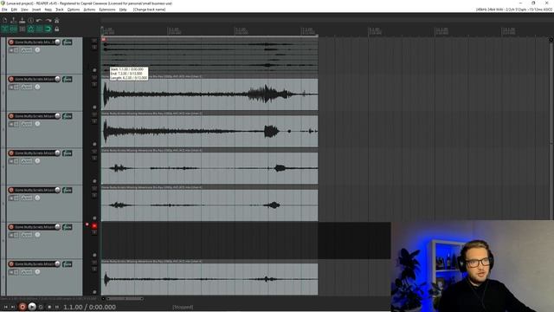Arm the seventh track for recording
The width and height of the screenshot is (554, 312).
tap(11, 263)
